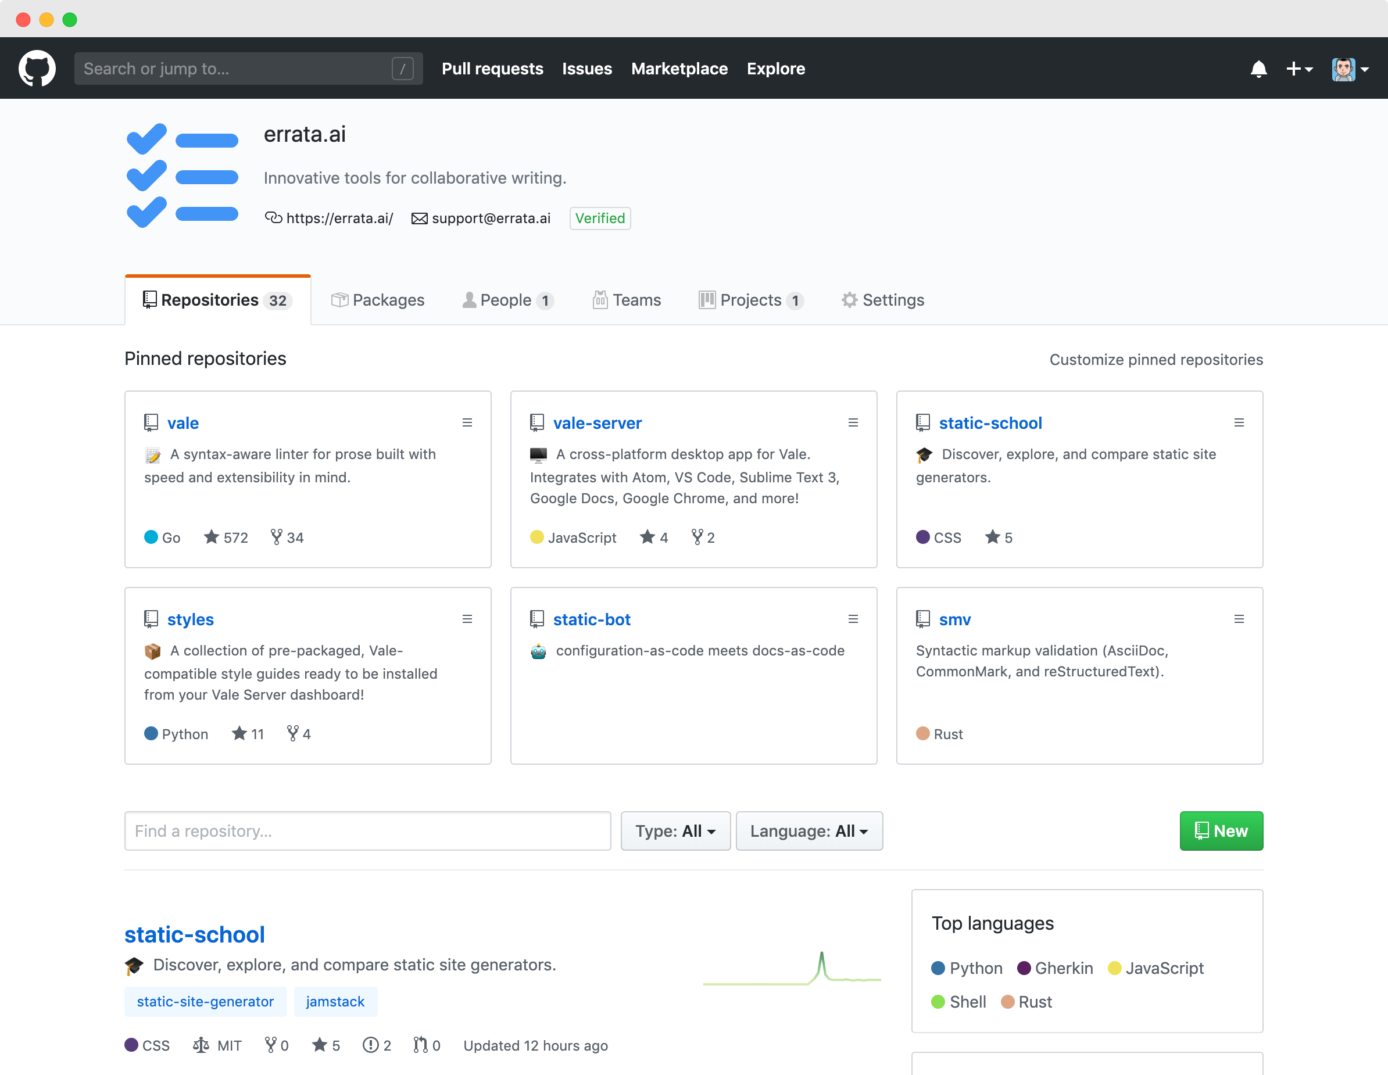Open the notifications bell
The width and height of the screenshot is (1388, 1075).
point(1258,69)
